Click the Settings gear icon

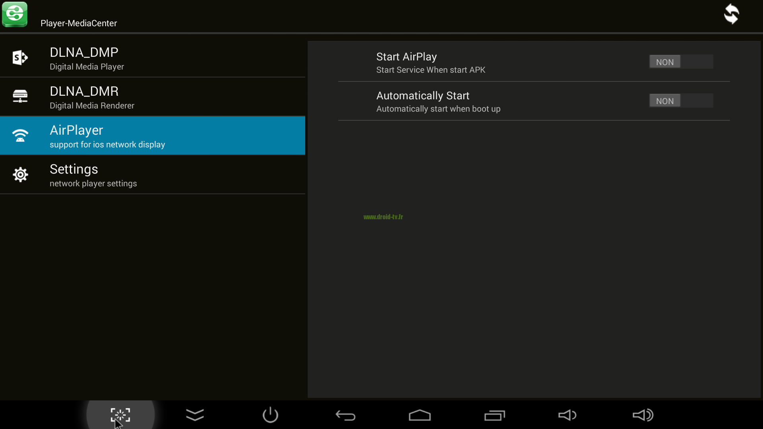point(20,174)
